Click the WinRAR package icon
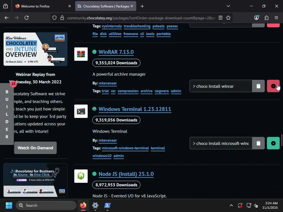This screenshot has width=283, height=212. [x=81, y=54]
